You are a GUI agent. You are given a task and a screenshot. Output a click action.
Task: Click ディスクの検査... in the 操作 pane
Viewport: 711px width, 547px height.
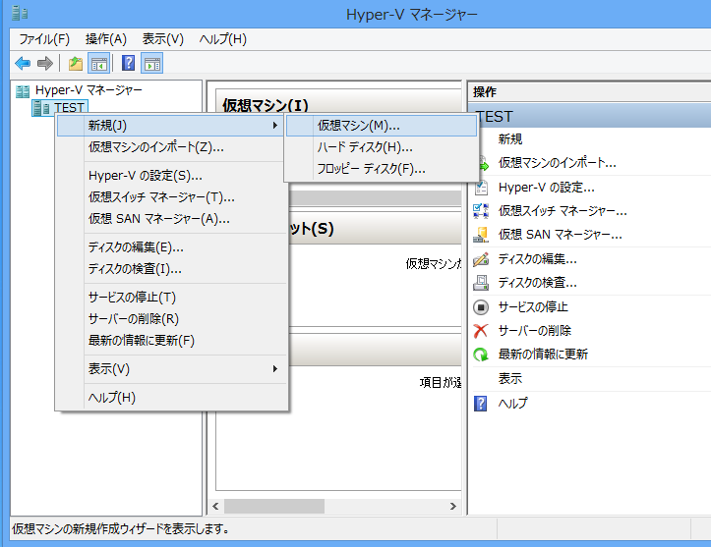point(537,283)
